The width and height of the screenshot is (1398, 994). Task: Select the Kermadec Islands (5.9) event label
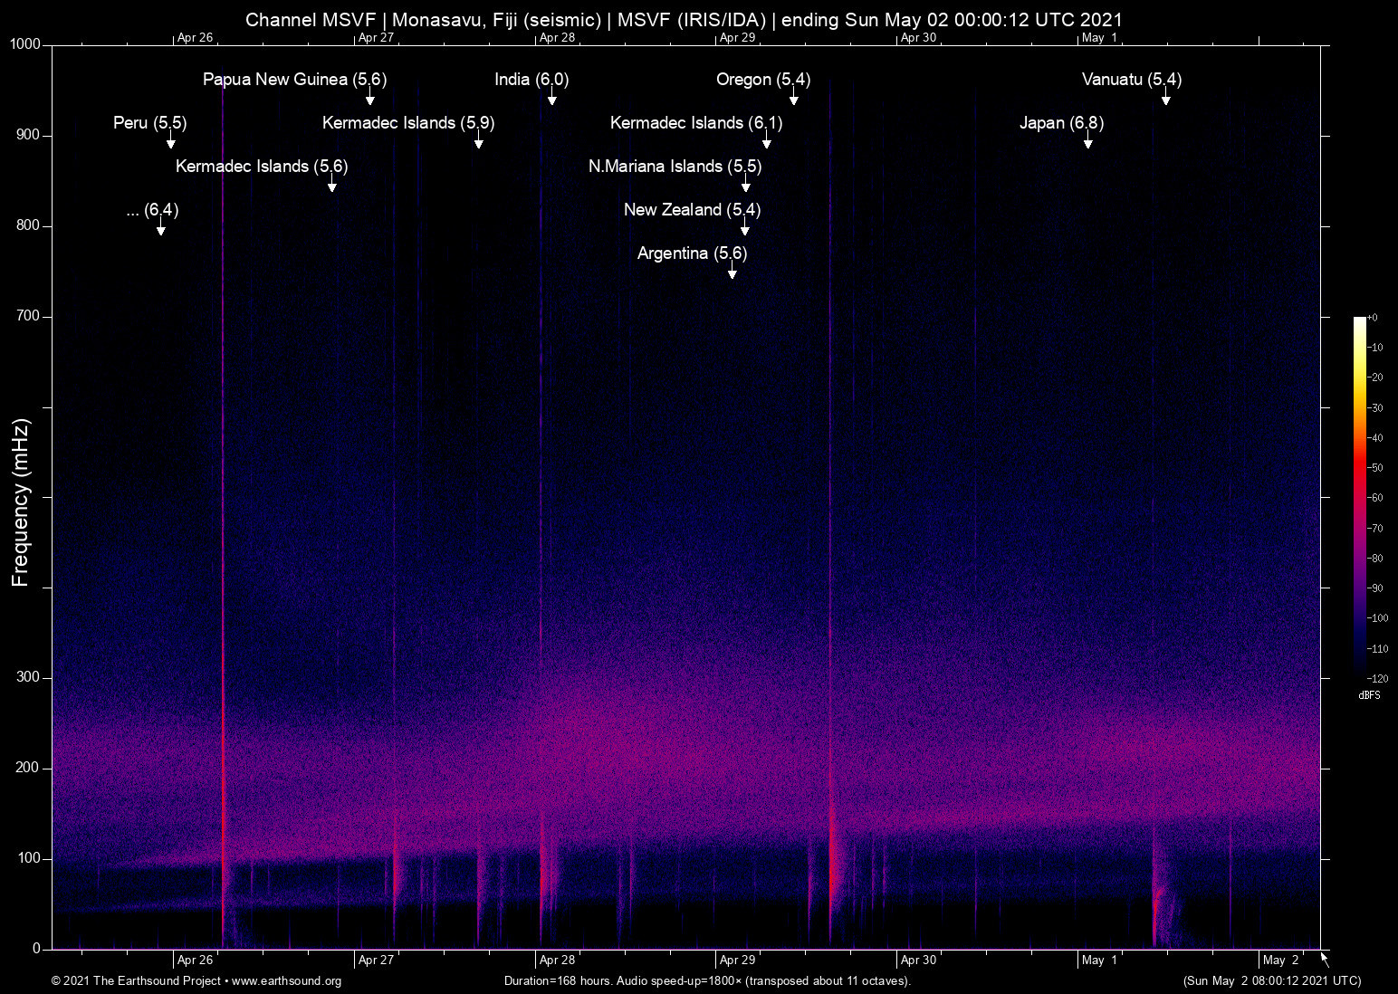click(407, 123)
